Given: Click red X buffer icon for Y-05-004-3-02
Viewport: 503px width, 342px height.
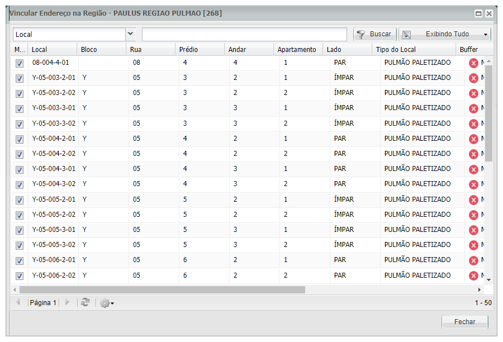Looking at the screenshot, I should click(x=473, y=184).
